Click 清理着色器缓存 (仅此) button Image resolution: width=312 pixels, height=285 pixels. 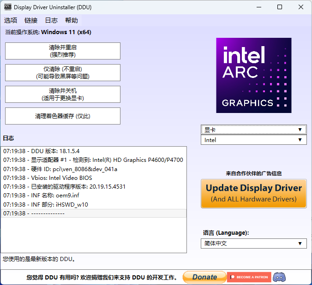click(63, 116)
